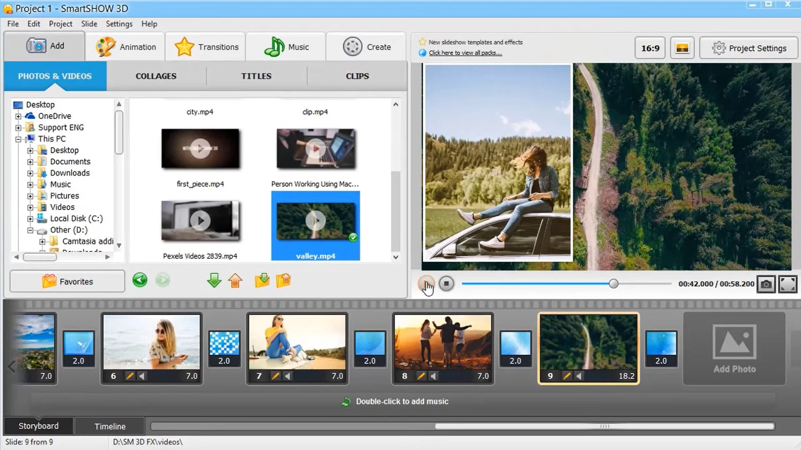The height and width of the screenshot is (450, 801).
Task: Open the Help menu
Action: point(149,24)
